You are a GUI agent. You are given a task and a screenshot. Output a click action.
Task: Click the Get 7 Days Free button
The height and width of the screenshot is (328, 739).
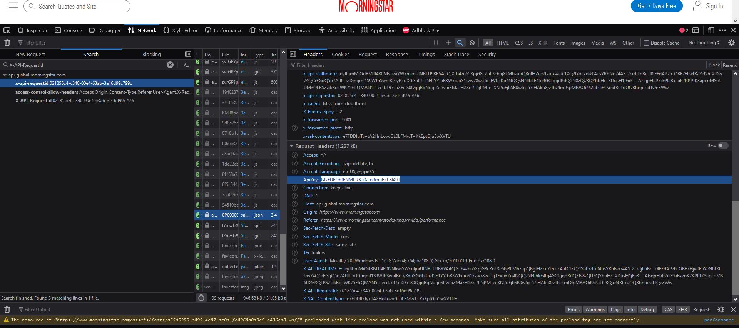point(657,6)
